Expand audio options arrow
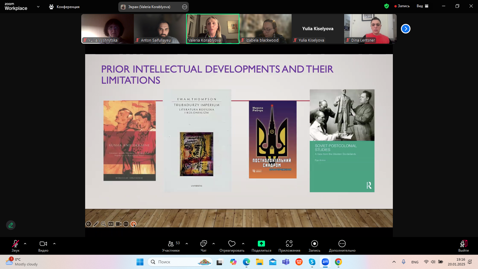The height and width of the screenshot is (269, 478). click(25, 244)
